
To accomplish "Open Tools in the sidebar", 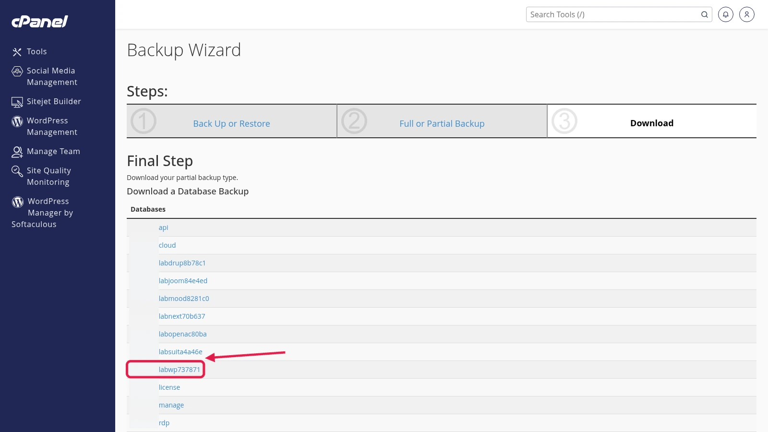I will [37, 51].
